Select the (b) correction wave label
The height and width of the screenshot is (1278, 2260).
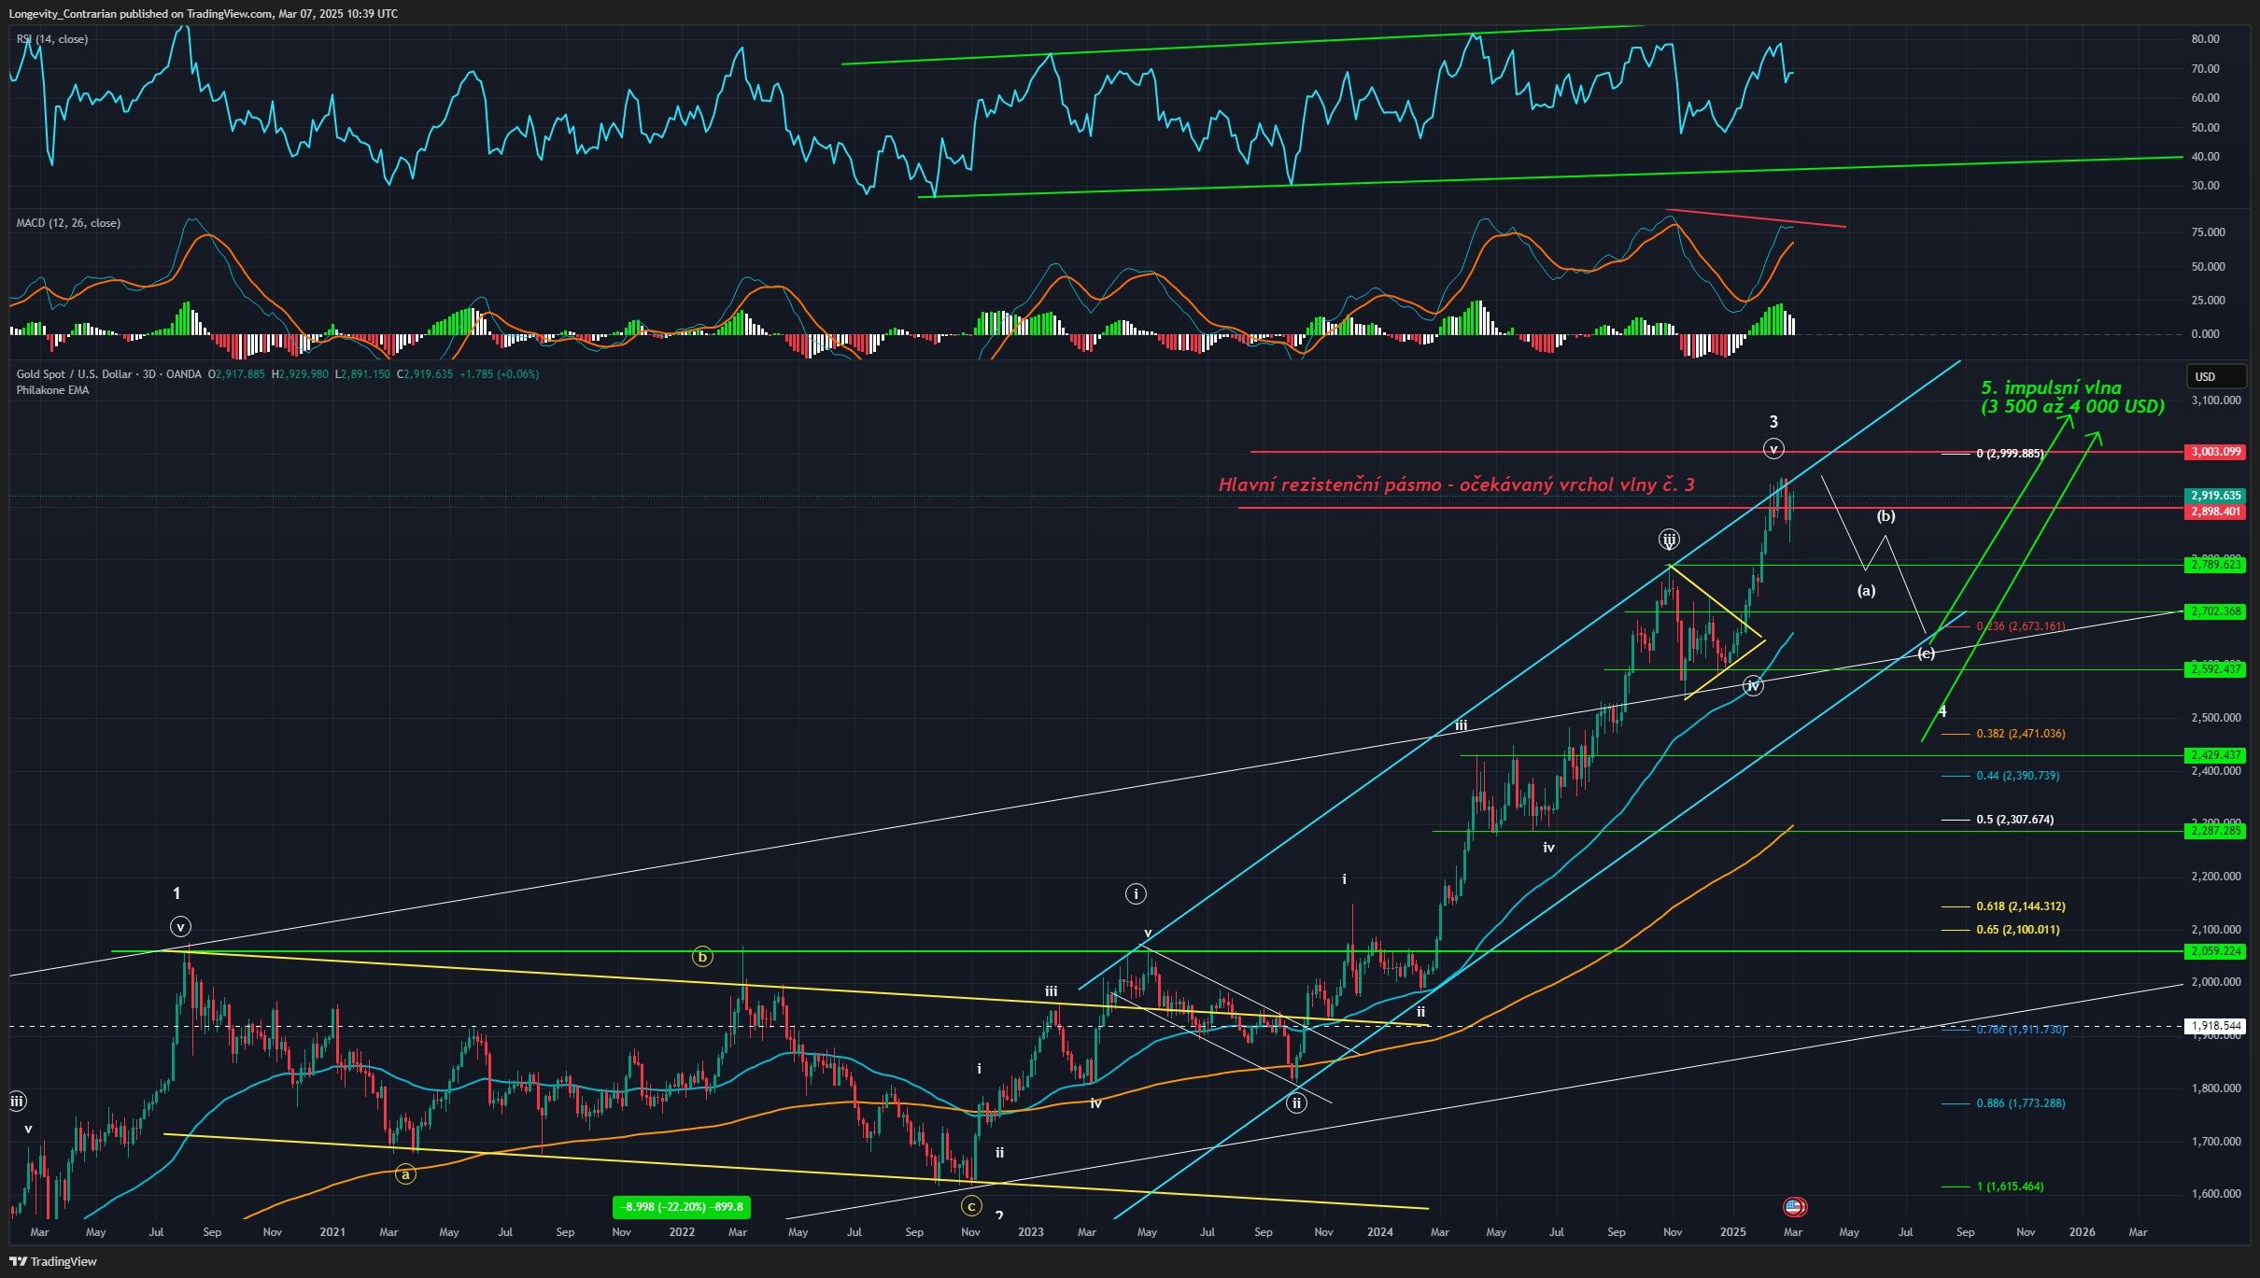(1886, 516)
